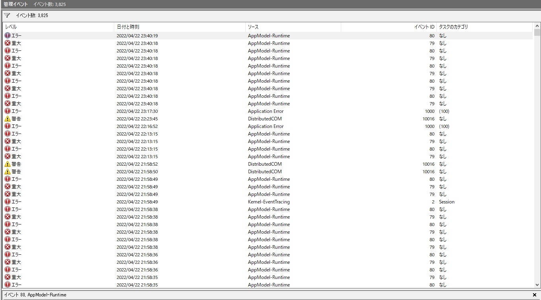This screenshot has height=300, width=541.
Task: Click Application Error source in the 22:16:52 row
Action: (x=266, y=126)
